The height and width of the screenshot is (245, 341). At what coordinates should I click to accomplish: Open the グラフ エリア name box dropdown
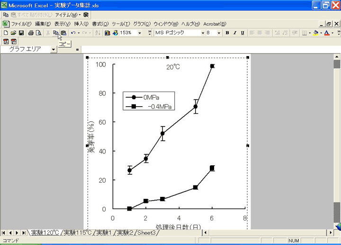(x=54, y=49)
